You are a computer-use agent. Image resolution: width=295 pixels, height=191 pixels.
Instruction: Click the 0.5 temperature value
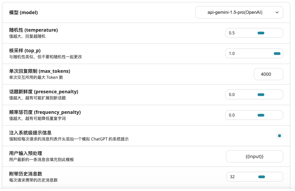click(232, 33)
